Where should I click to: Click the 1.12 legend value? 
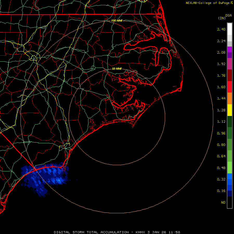click(x=221, y=122)
